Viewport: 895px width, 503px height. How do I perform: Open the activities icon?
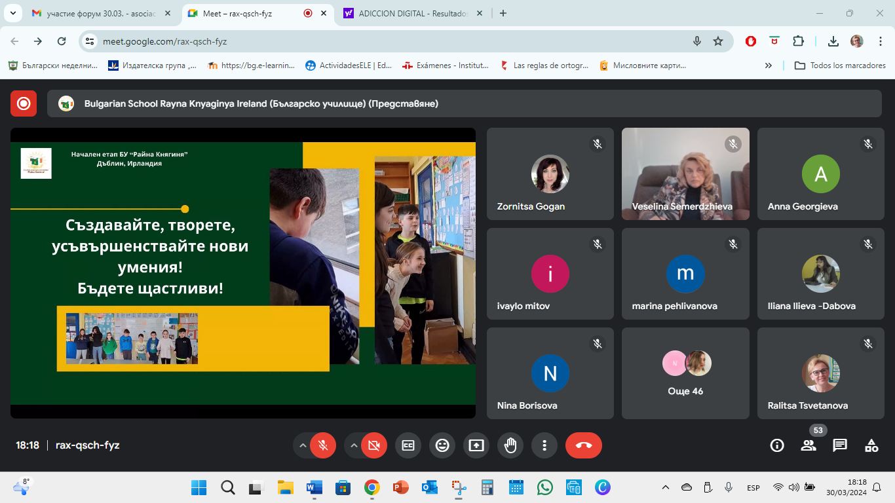coord(871,445)
